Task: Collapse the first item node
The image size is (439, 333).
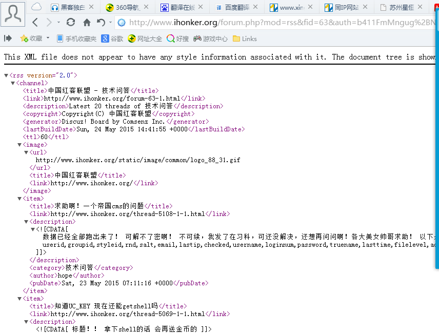Action: pos(19,199)
